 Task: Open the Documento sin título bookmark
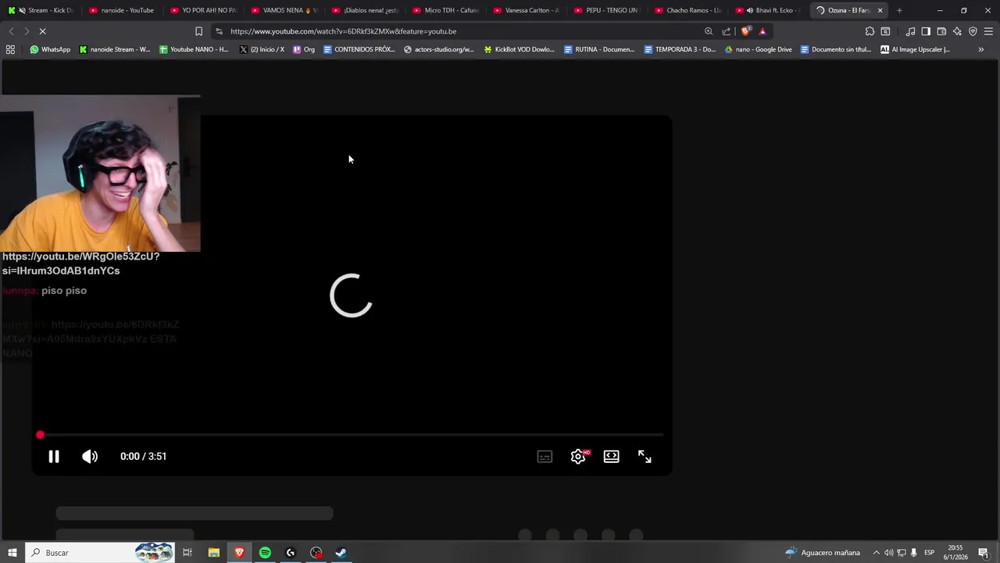[836, 49]
